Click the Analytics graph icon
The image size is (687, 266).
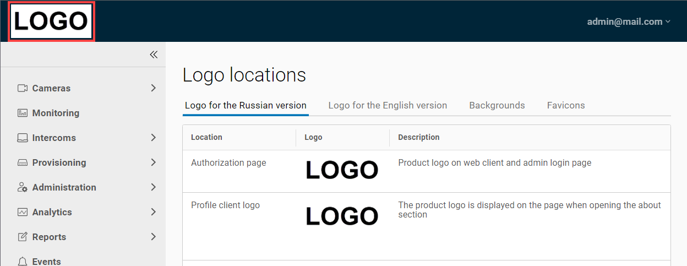tap(23, 212)
